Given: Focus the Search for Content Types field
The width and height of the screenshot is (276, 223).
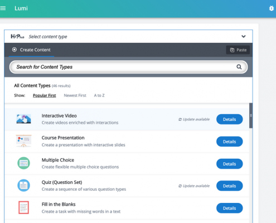Looking at the screenshot, I should (x=128, y=67).
